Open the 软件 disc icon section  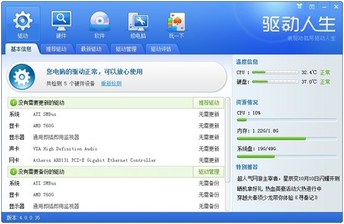tap(100, 23)
